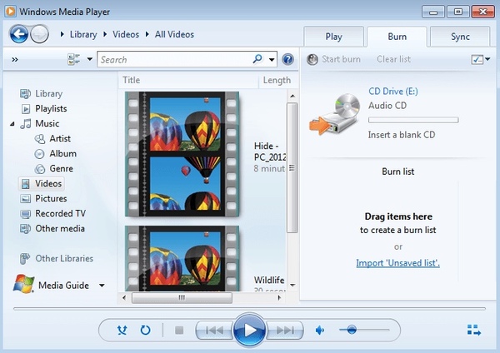
Task: Mute the volume speaker icon
Action: click(x=319, y=331)
